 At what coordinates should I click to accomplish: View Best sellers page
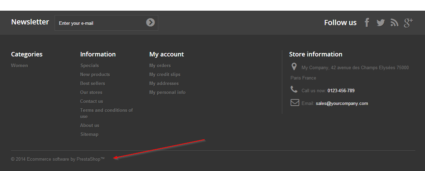(93, 83)
